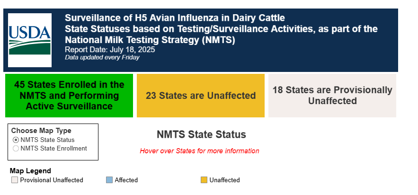Click the Choose Map Type heading
The width and height of the screenshot is (418, 195).
pos(41,131)
